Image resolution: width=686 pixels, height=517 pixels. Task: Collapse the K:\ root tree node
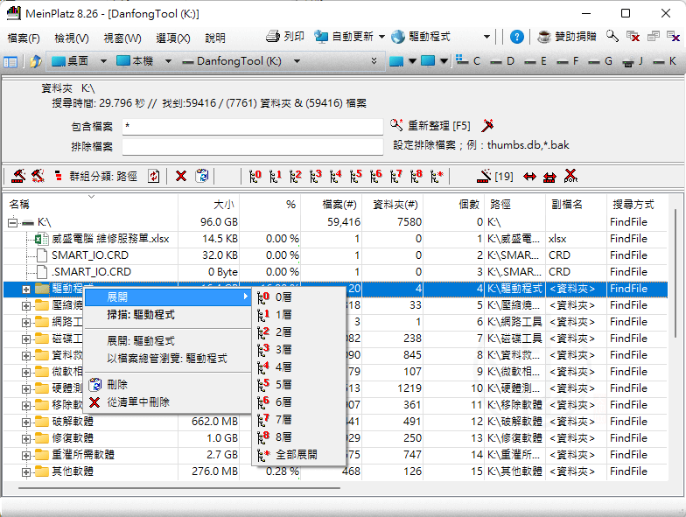click(12, 222)
